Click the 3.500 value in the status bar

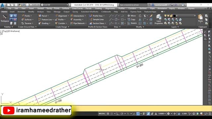184,114
